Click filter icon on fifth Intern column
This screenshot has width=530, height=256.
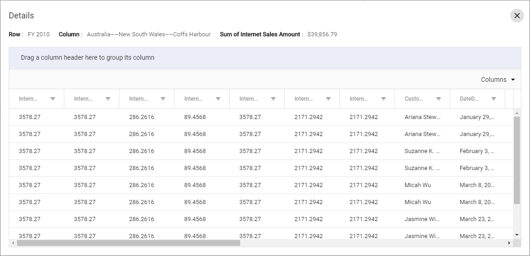click(273, 99)
